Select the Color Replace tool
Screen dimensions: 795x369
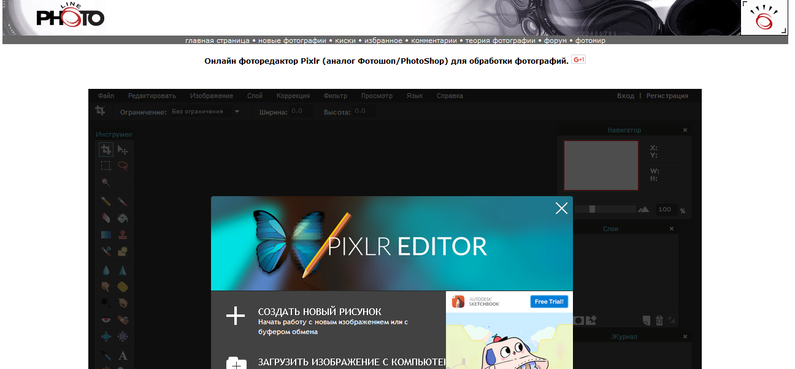tap(106, 251)
